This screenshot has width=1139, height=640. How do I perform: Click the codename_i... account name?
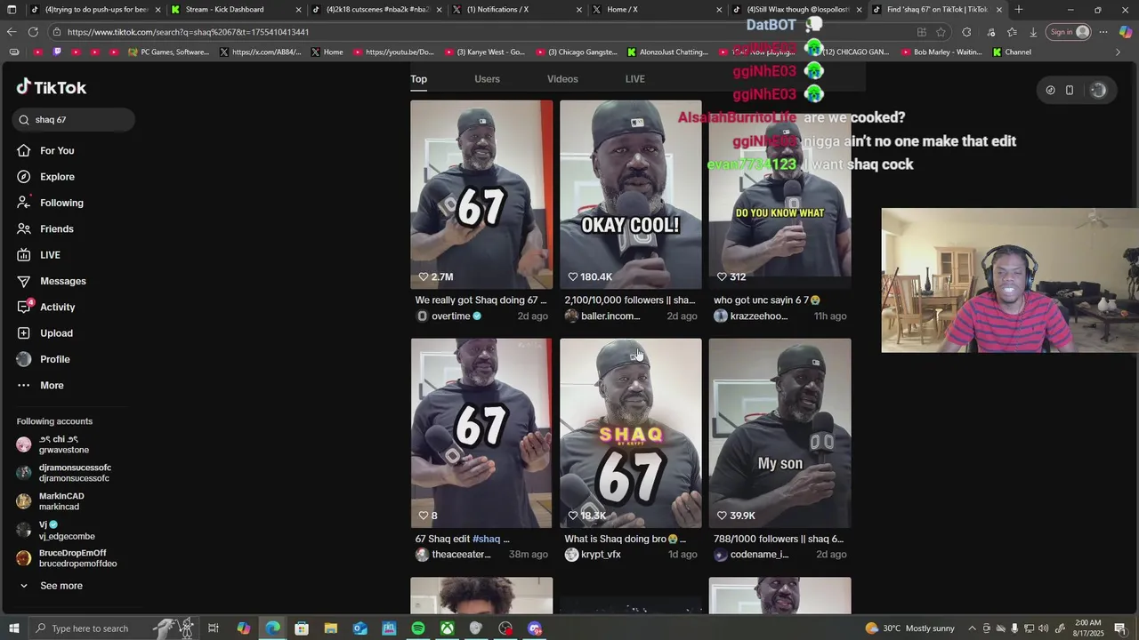point(759,555)
